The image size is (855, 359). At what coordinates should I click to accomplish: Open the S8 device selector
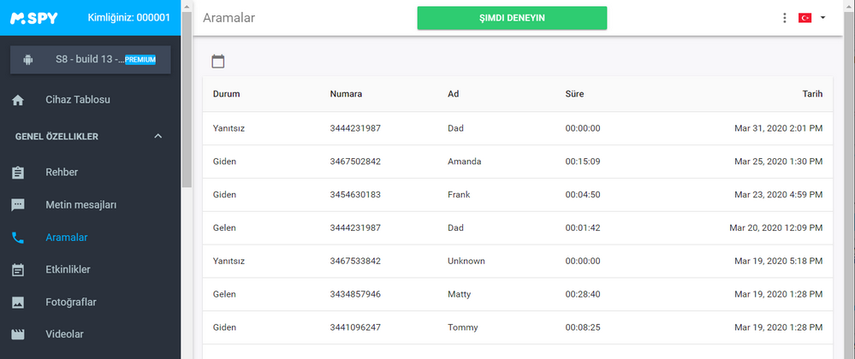pyautogui.click(x=91, y=60)
